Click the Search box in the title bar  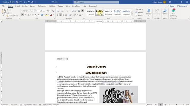point(96,2)
